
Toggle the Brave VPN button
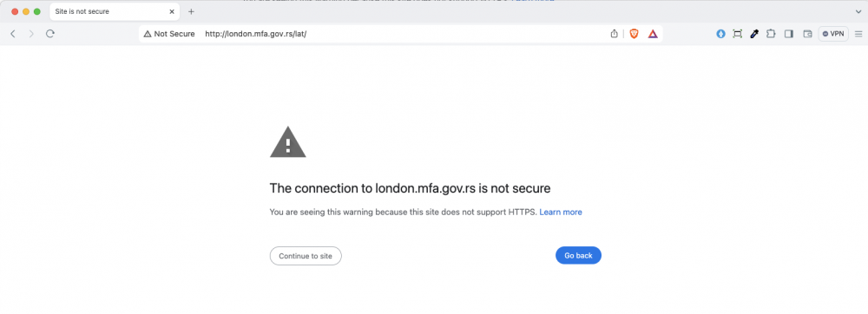click(x=833, y=34)
